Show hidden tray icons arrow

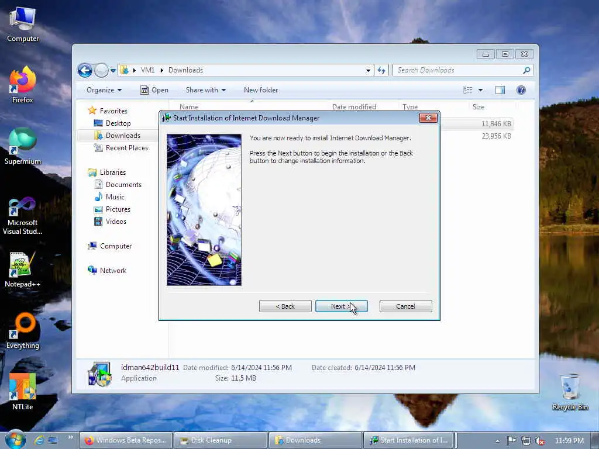pos(497,441)
